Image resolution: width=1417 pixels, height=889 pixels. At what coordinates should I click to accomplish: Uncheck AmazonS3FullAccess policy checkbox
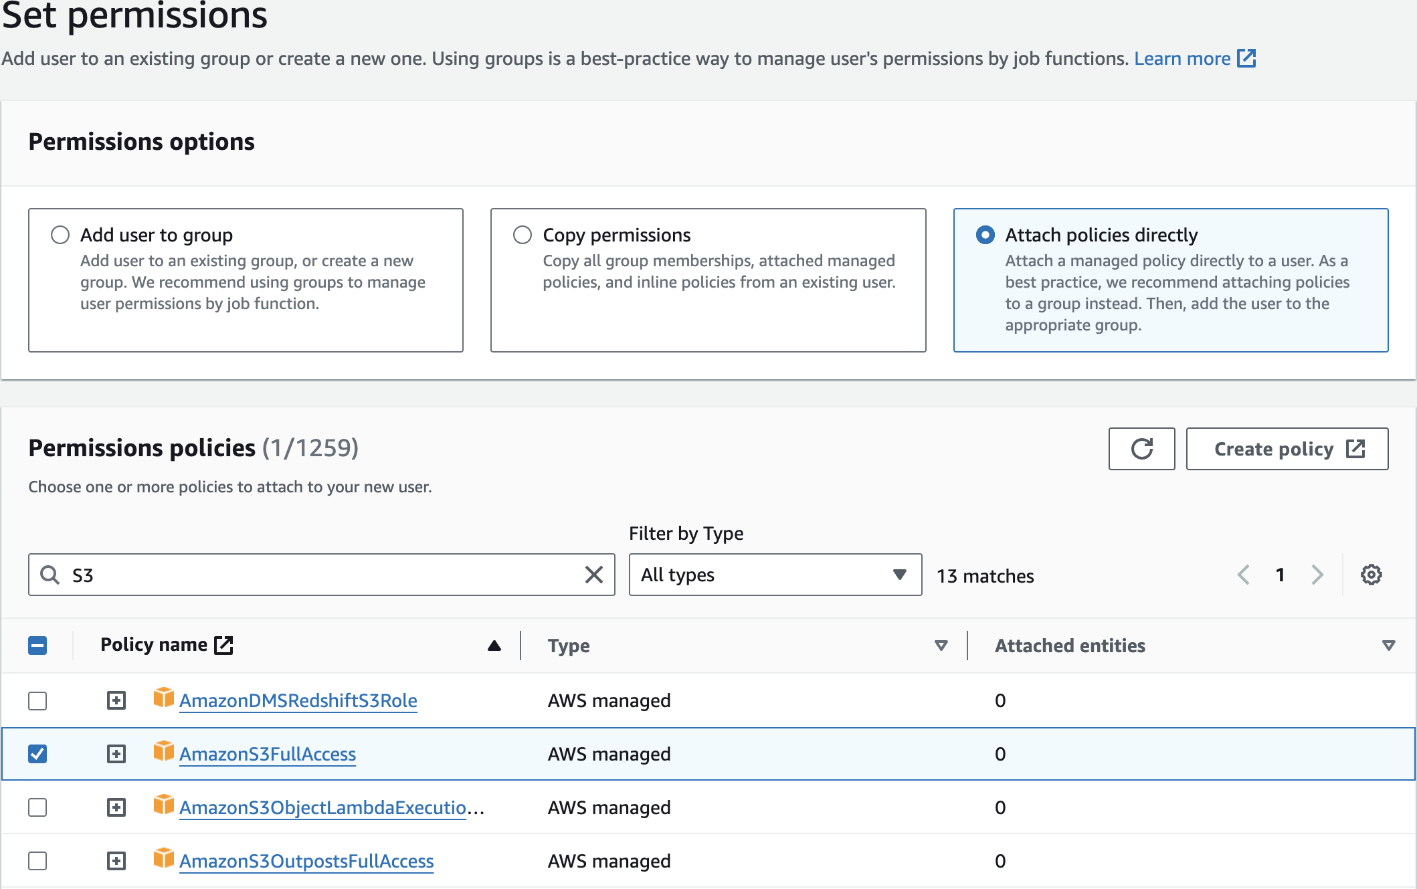[x=37, y=754]
